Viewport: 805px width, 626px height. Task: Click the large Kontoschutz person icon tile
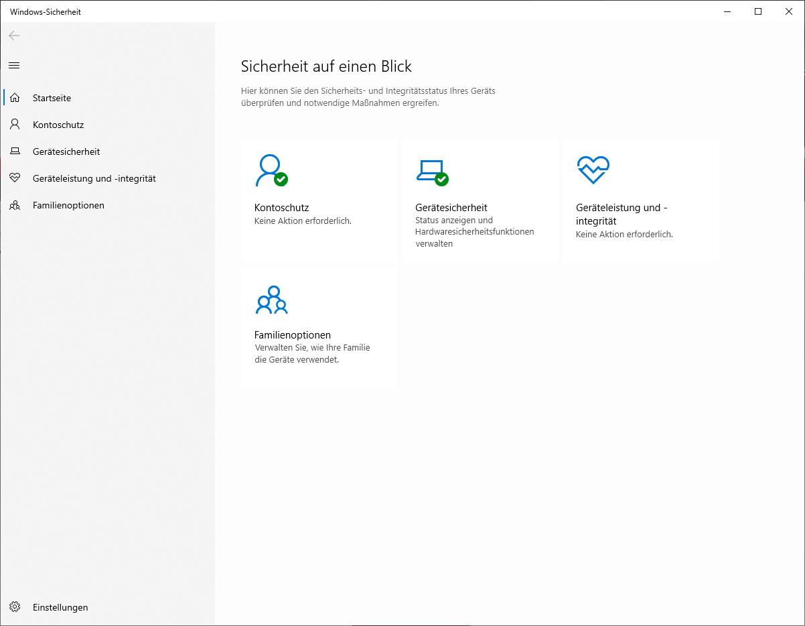(x=271, y=170)
